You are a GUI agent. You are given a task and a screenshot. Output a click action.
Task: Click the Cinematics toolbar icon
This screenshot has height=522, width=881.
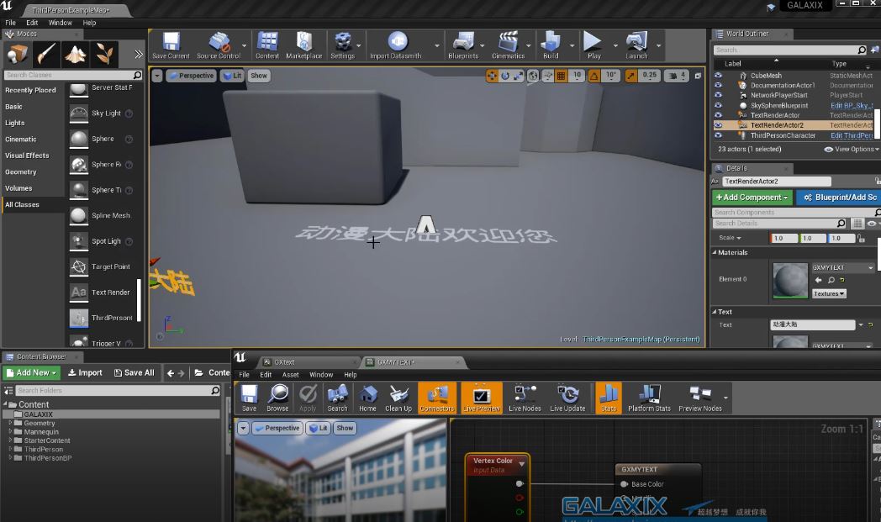(508, 45)
